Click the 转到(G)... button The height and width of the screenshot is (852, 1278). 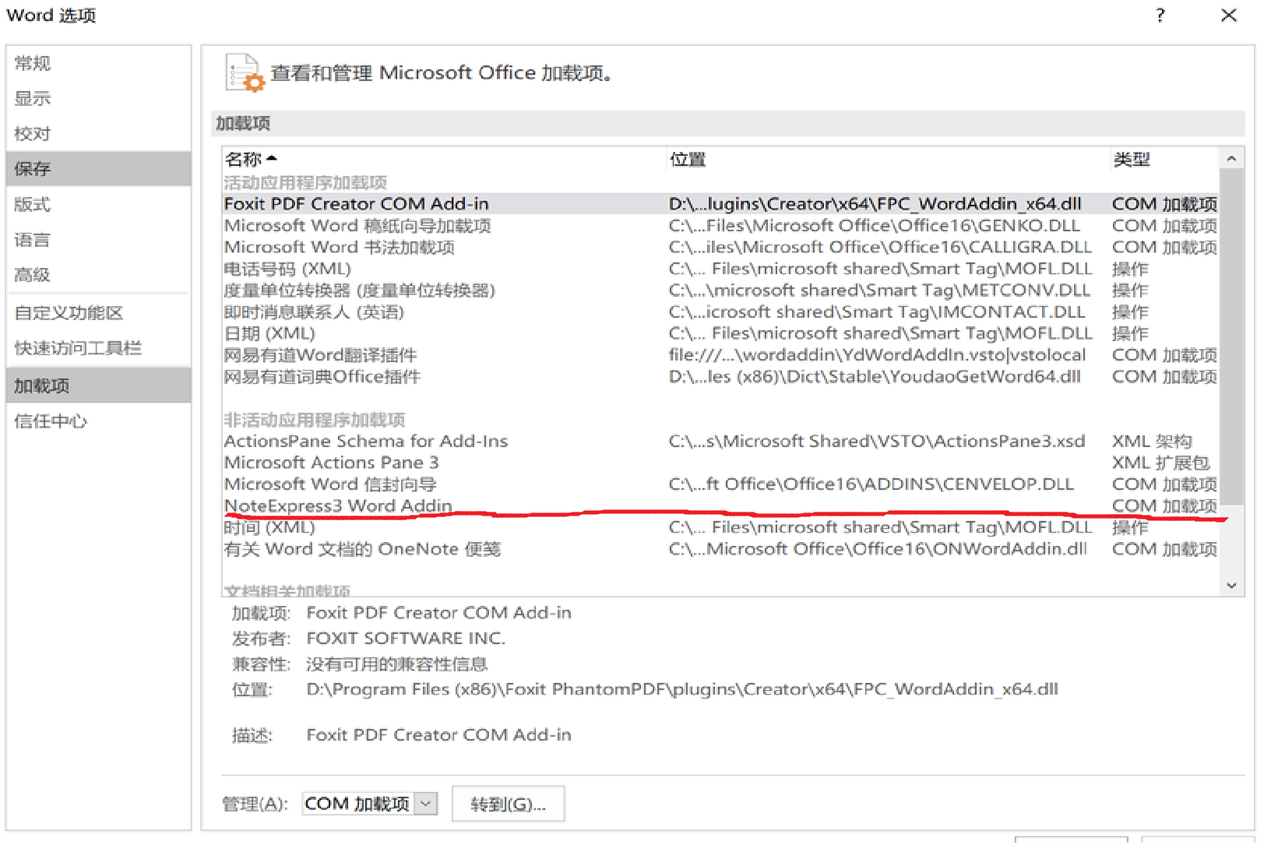(508, 804)
